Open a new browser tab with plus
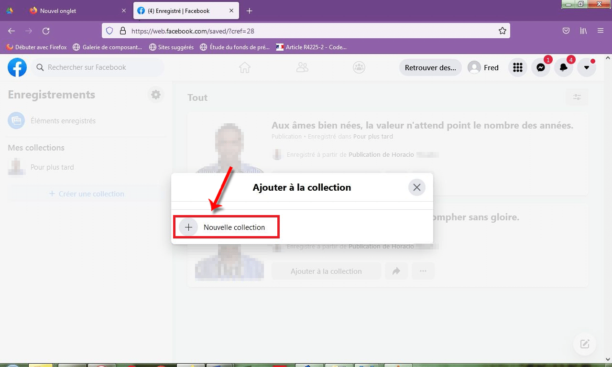Screen dimensions: 612x367 249,11
